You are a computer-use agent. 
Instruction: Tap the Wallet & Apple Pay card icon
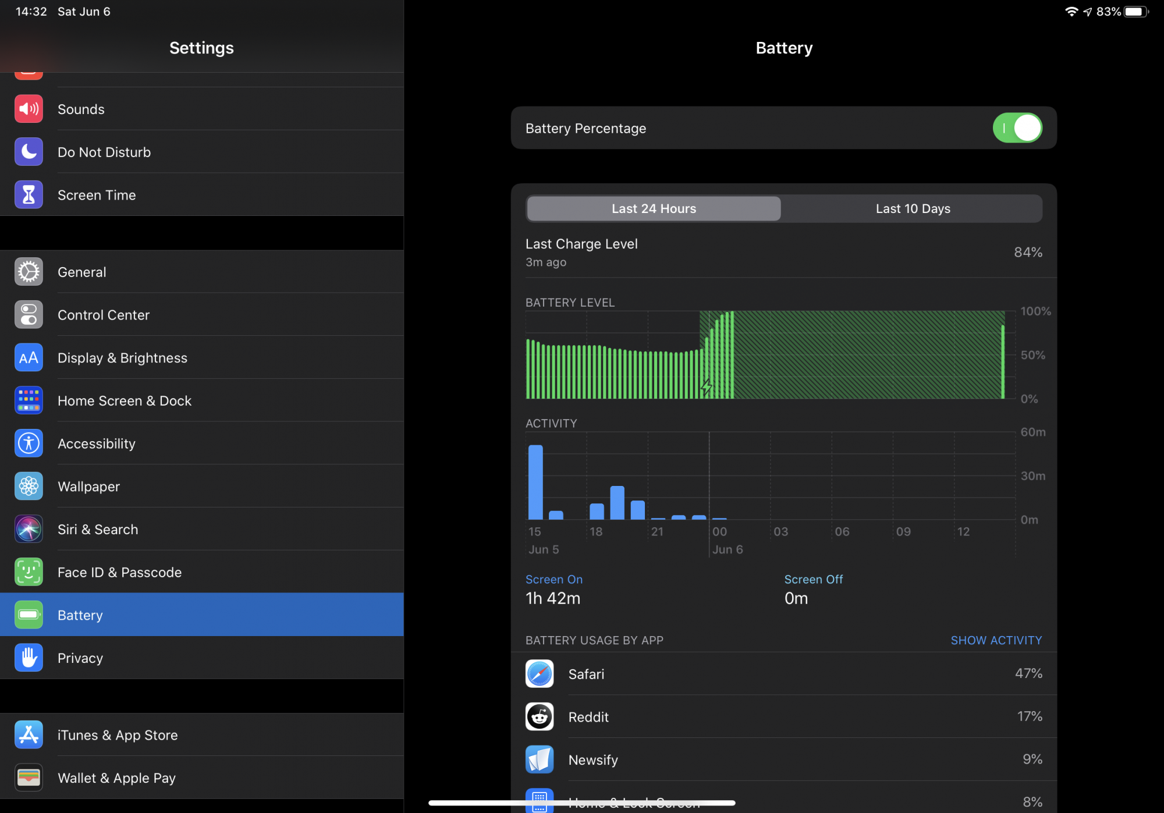[x=29, y=778]
